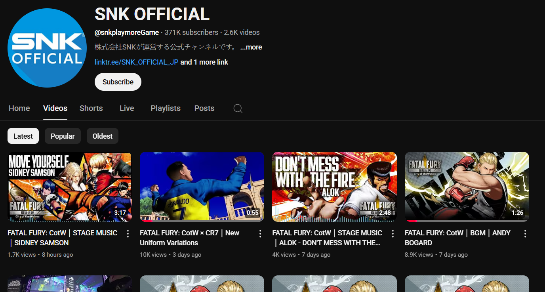
Task: Click the @snkplaymoreGame channel handle
Action: pyautogui.click(x=127, y=32)
